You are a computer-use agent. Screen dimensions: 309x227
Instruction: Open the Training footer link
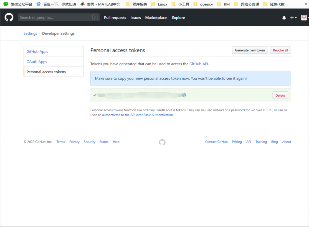coord(261,142)
